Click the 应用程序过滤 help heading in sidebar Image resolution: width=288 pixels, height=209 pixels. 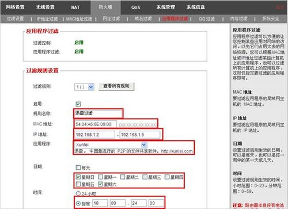click(x=247, y=30)
